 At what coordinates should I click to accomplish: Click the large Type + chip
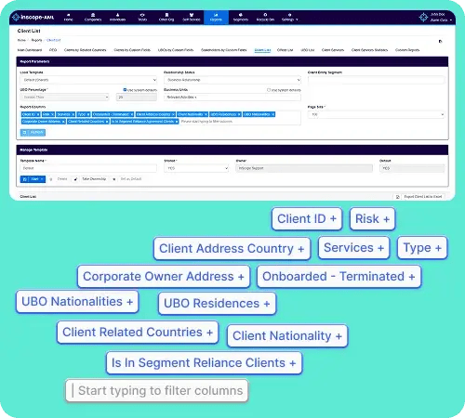pos(422,248)
